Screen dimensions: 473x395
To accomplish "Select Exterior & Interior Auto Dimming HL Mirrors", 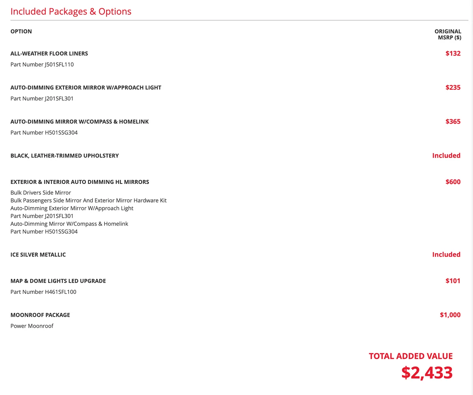I will [80, 182].
